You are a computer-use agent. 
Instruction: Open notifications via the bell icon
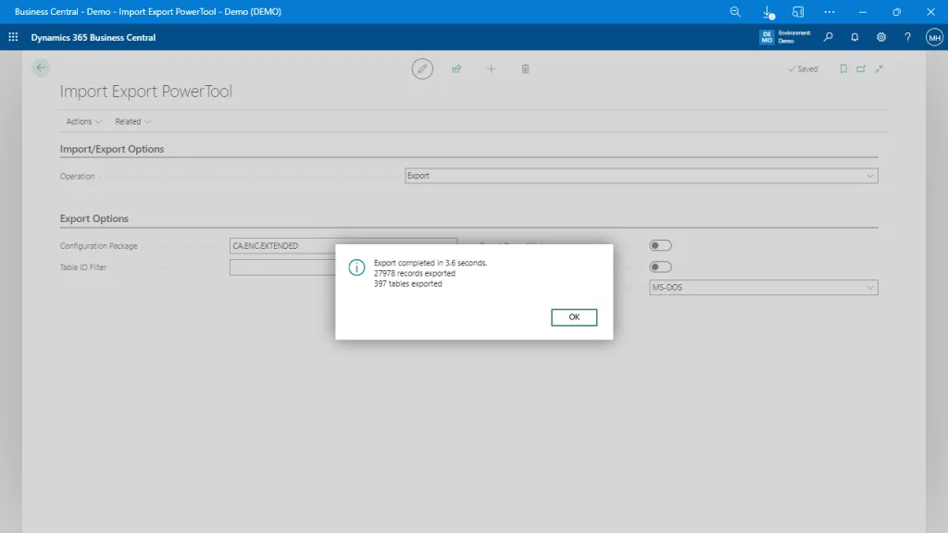(x=854, y=37)
